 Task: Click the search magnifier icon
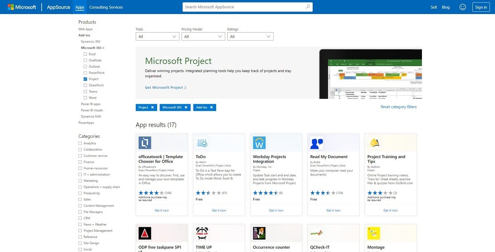pos(308,7)
